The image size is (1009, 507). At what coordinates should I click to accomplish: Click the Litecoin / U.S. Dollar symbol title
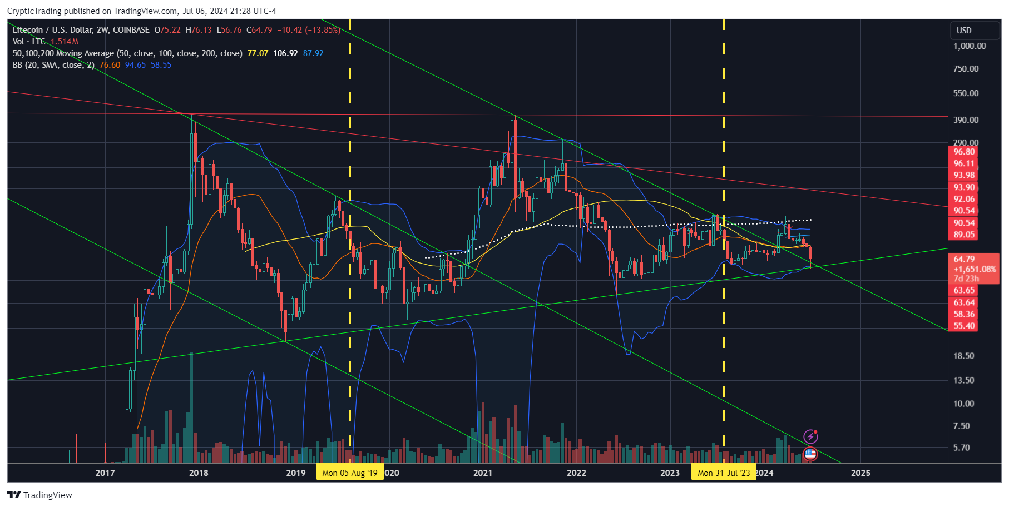pos(81,30)
